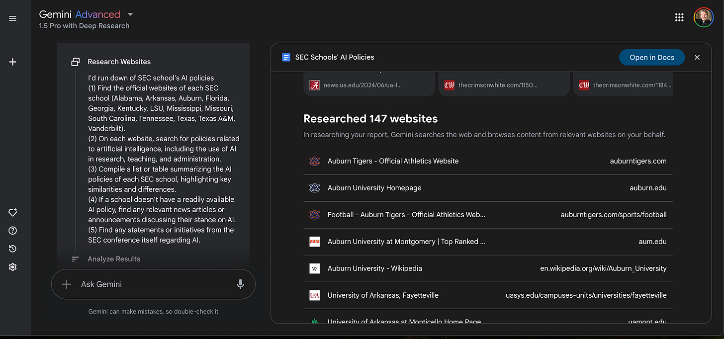Click the auburntigers.com URL text
This screenshot has width=724, height=339.
pyautogui.click(x=638, y=161)
